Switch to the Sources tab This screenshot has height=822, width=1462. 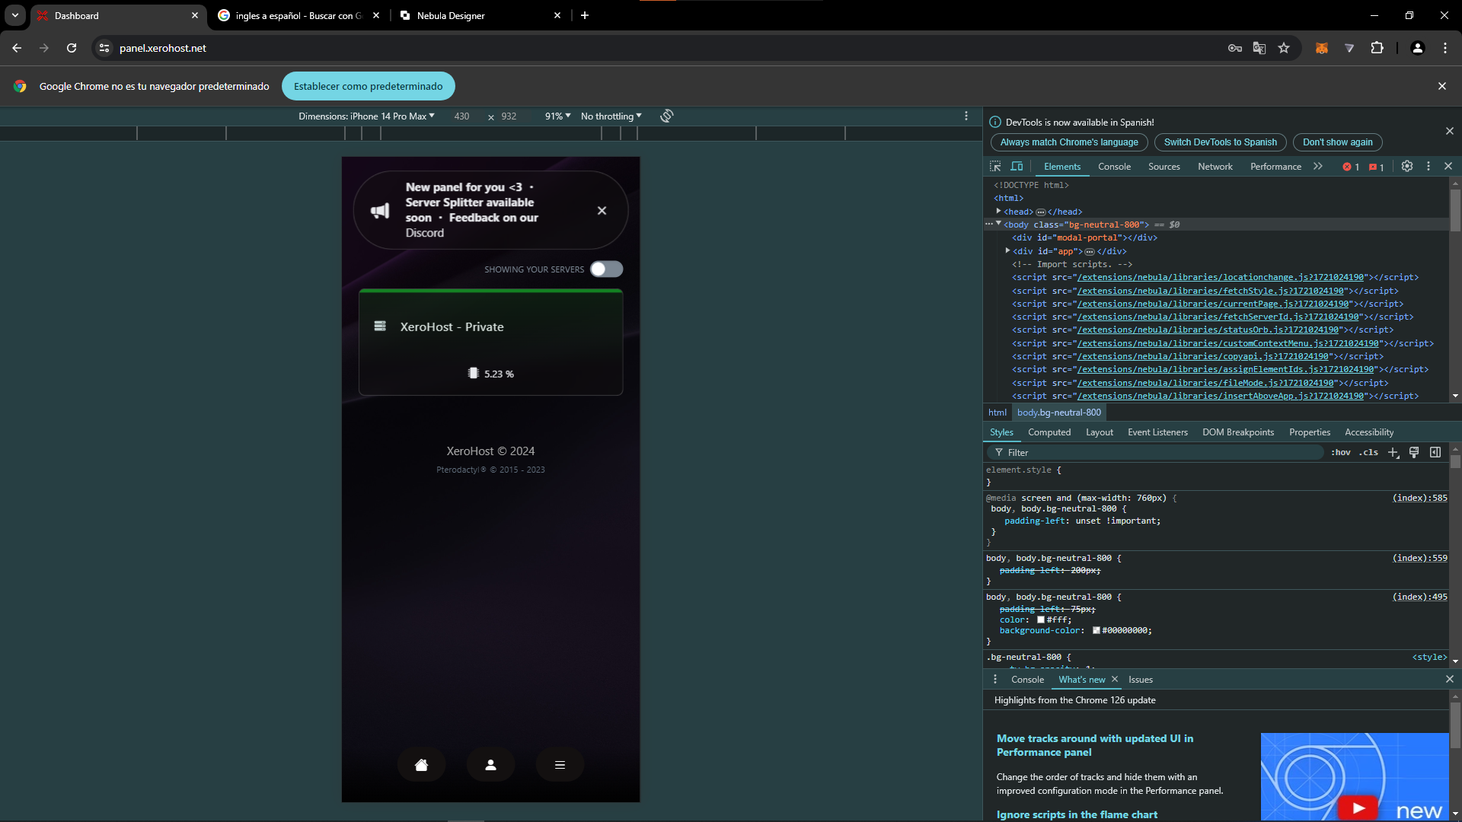click(x=1164, y=167)
